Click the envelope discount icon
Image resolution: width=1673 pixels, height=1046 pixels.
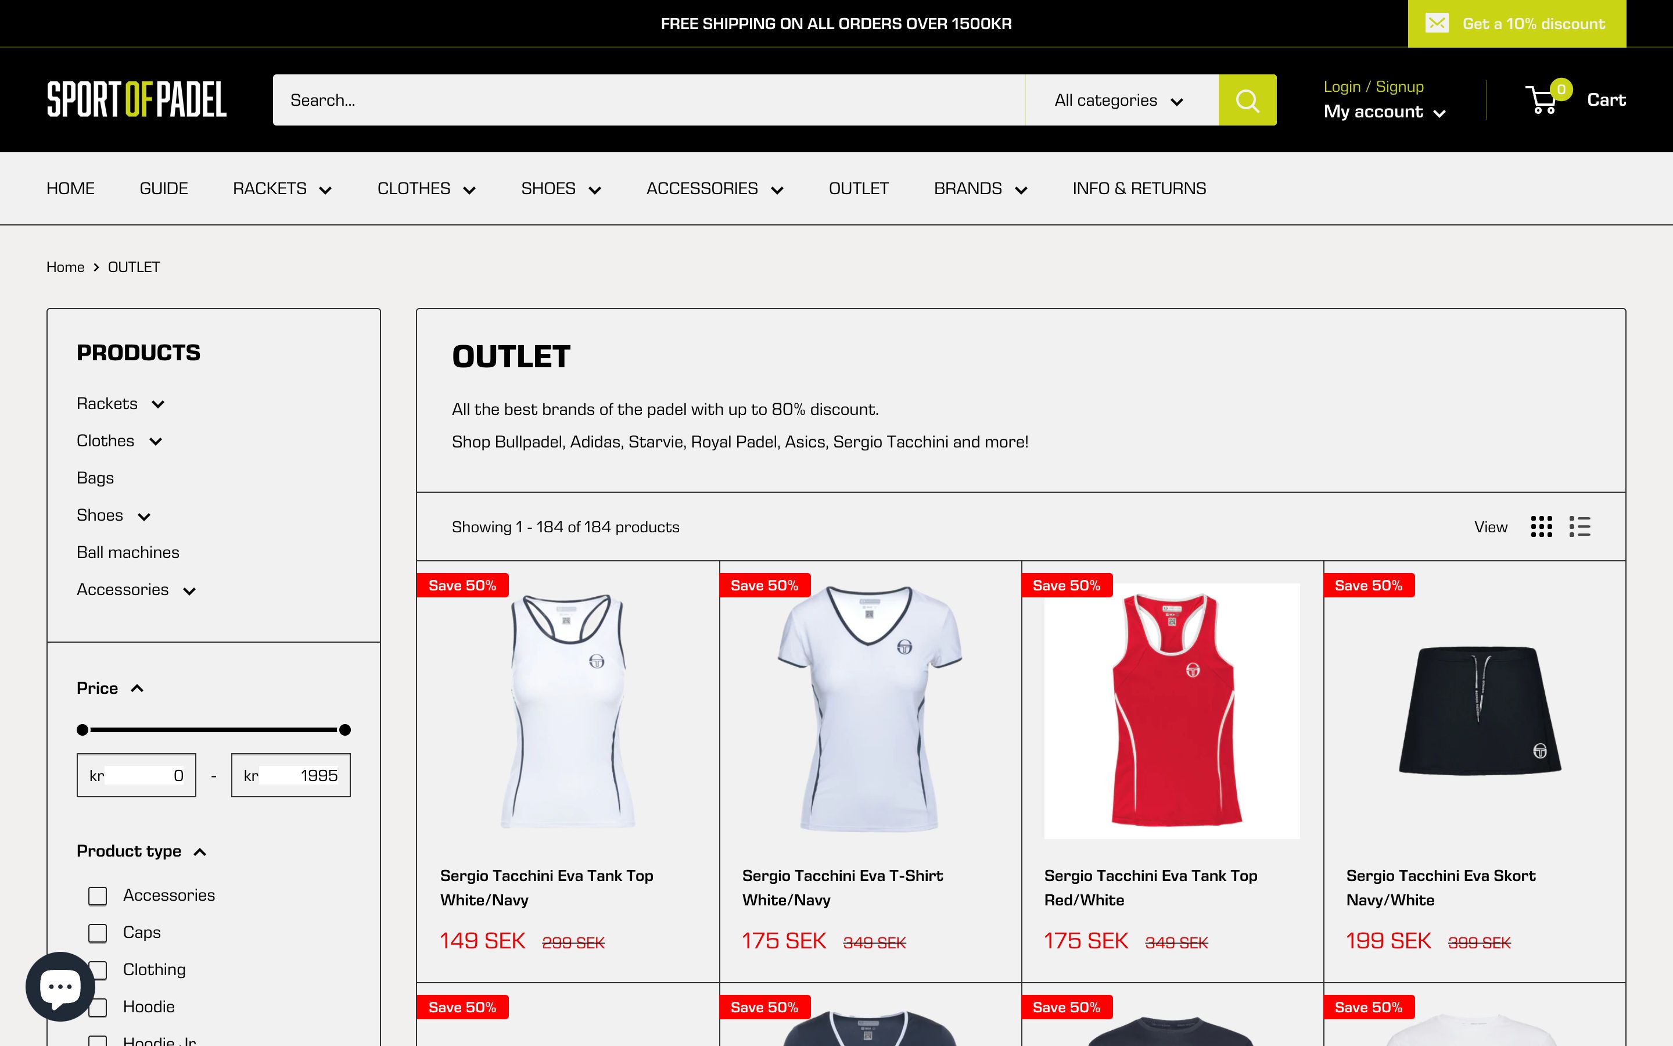[1437, 23]
